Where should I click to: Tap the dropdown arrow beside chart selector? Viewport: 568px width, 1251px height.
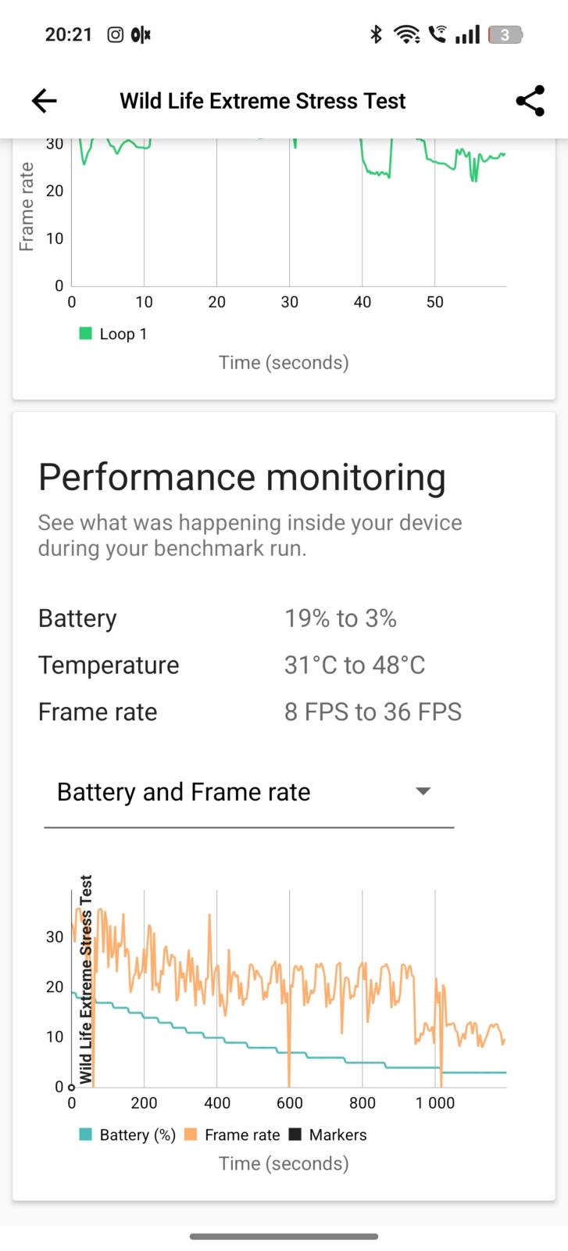tap(423, 791)
